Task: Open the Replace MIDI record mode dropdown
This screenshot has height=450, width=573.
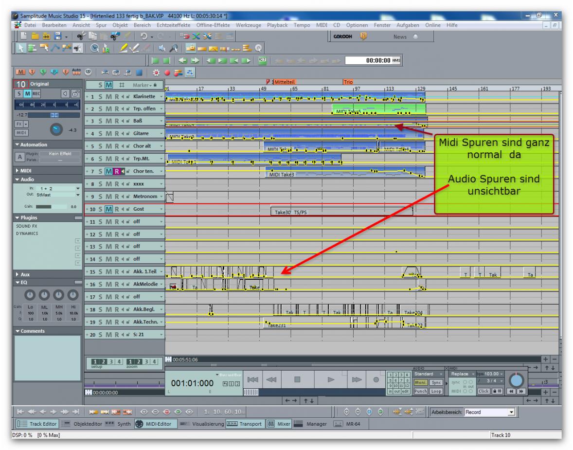Action: tap(462, 374)
